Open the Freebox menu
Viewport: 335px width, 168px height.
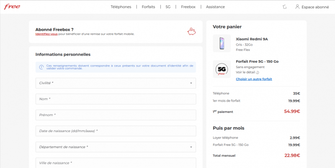click(188, 7)
